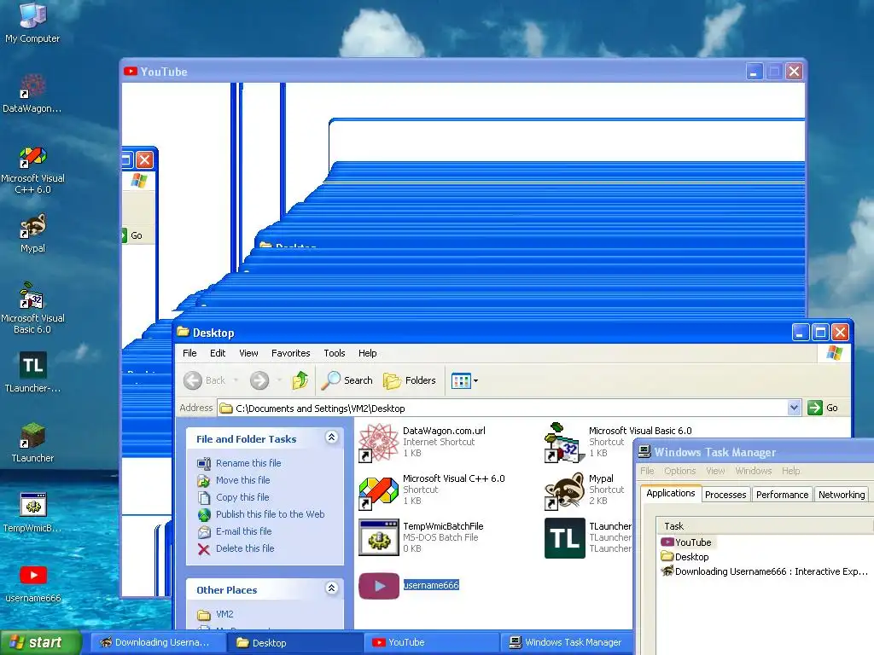This screenshot has width=874, height=655.
Task: Switch to Performance tab in Task Manager
Action: click(x=782, y=495)
